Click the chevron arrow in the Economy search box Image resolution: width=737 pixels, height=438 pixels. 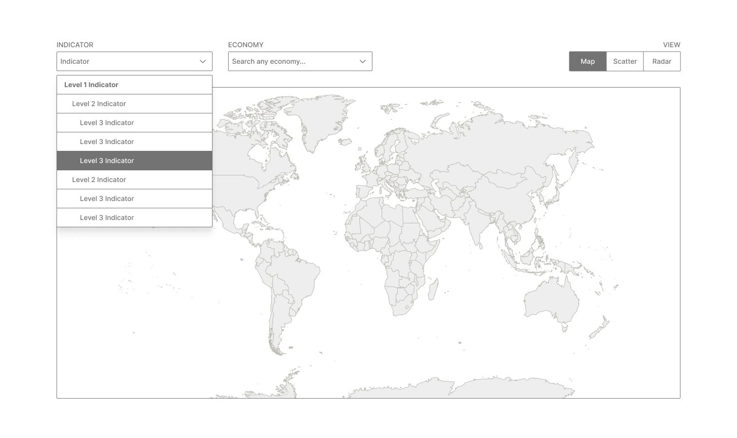(x=363, y=61)
